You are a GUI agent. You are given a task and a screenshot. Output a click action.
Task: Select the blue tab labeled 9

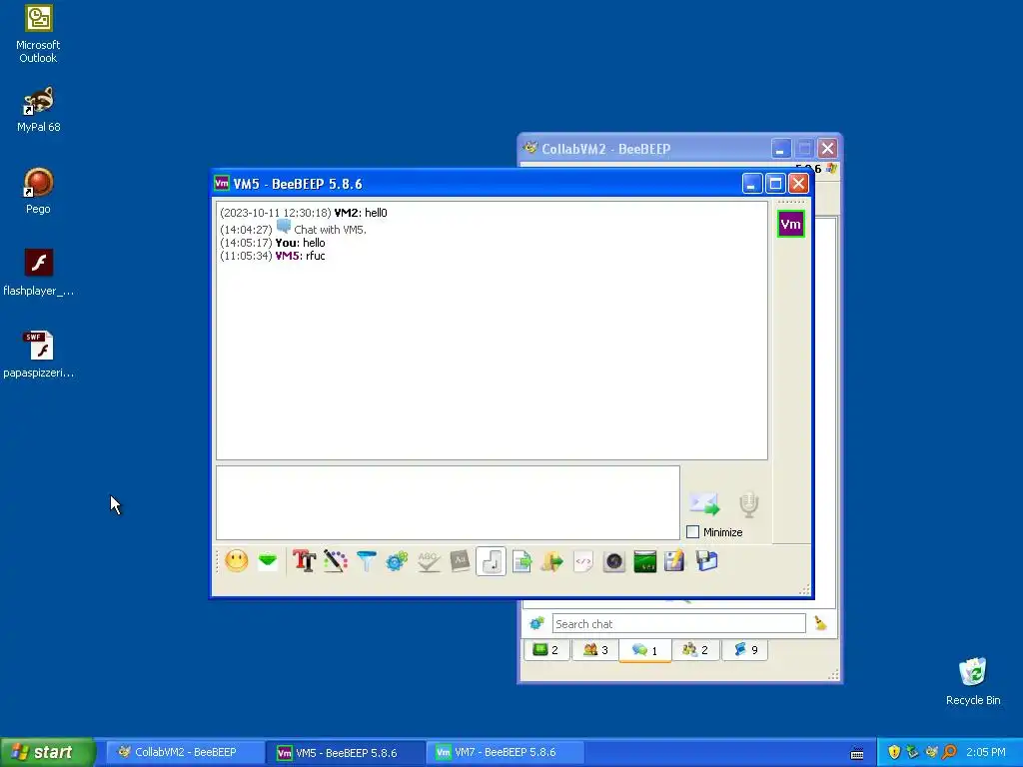(745, 650)
